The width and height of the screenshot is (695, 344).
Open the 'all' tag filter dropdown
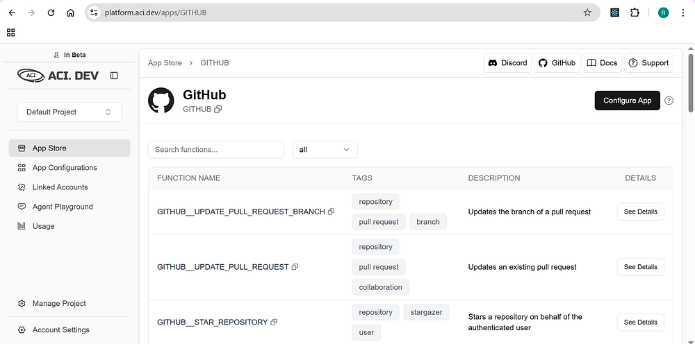pos(325,149)
